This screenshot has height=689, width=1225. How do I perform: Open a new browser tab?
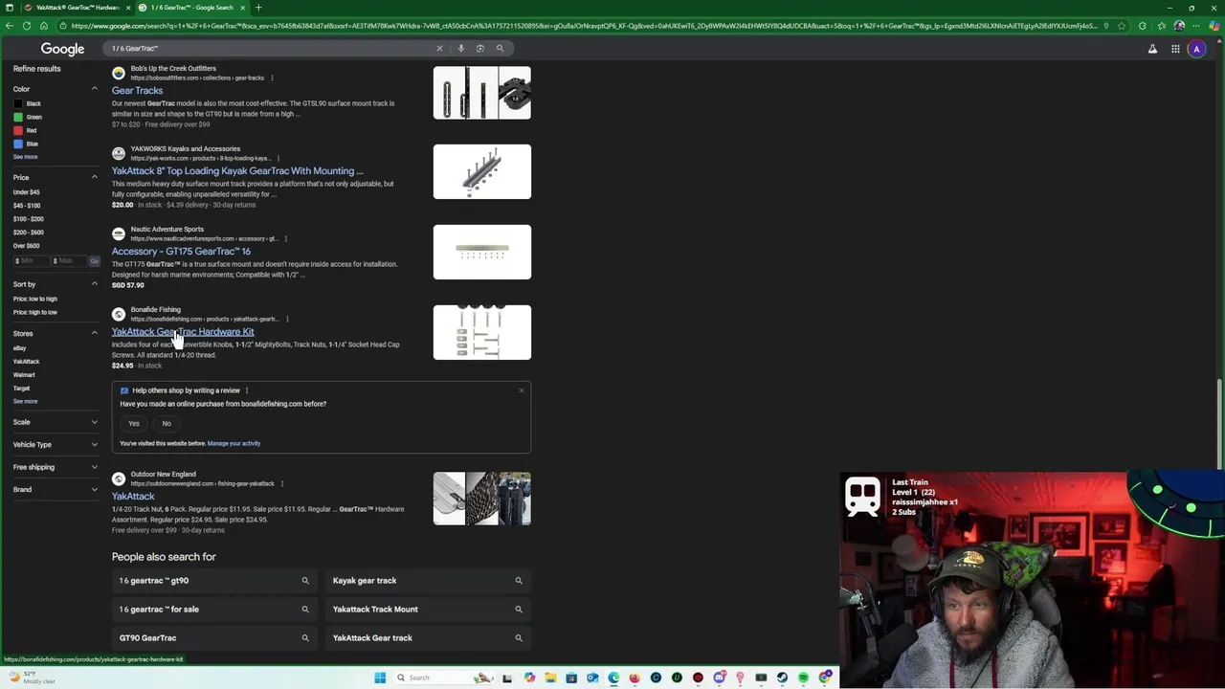(x=258, y=8)
